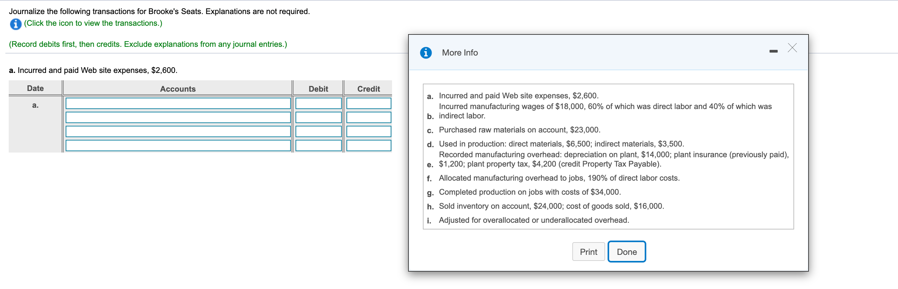898x289 pixels.
Task: Minimize the More Info dialog
Action: click(x=773, y=51)
